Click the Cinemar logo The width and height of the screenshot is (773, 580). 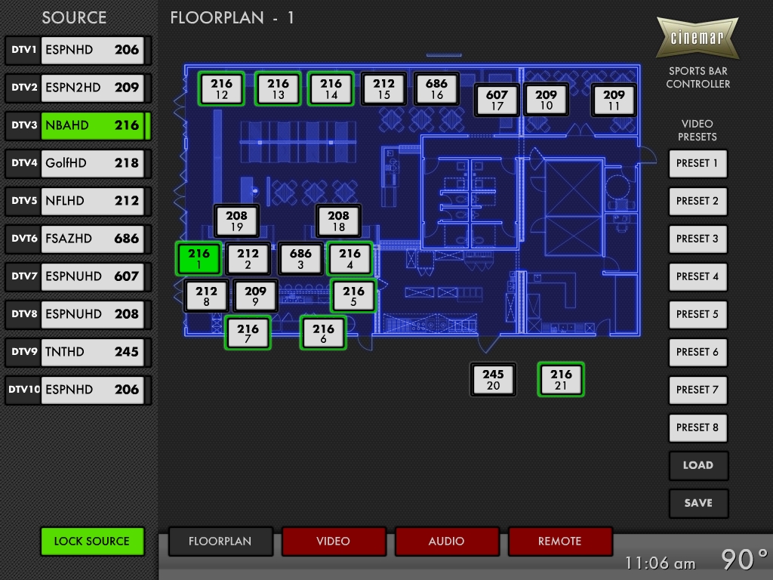coord(698,38)
